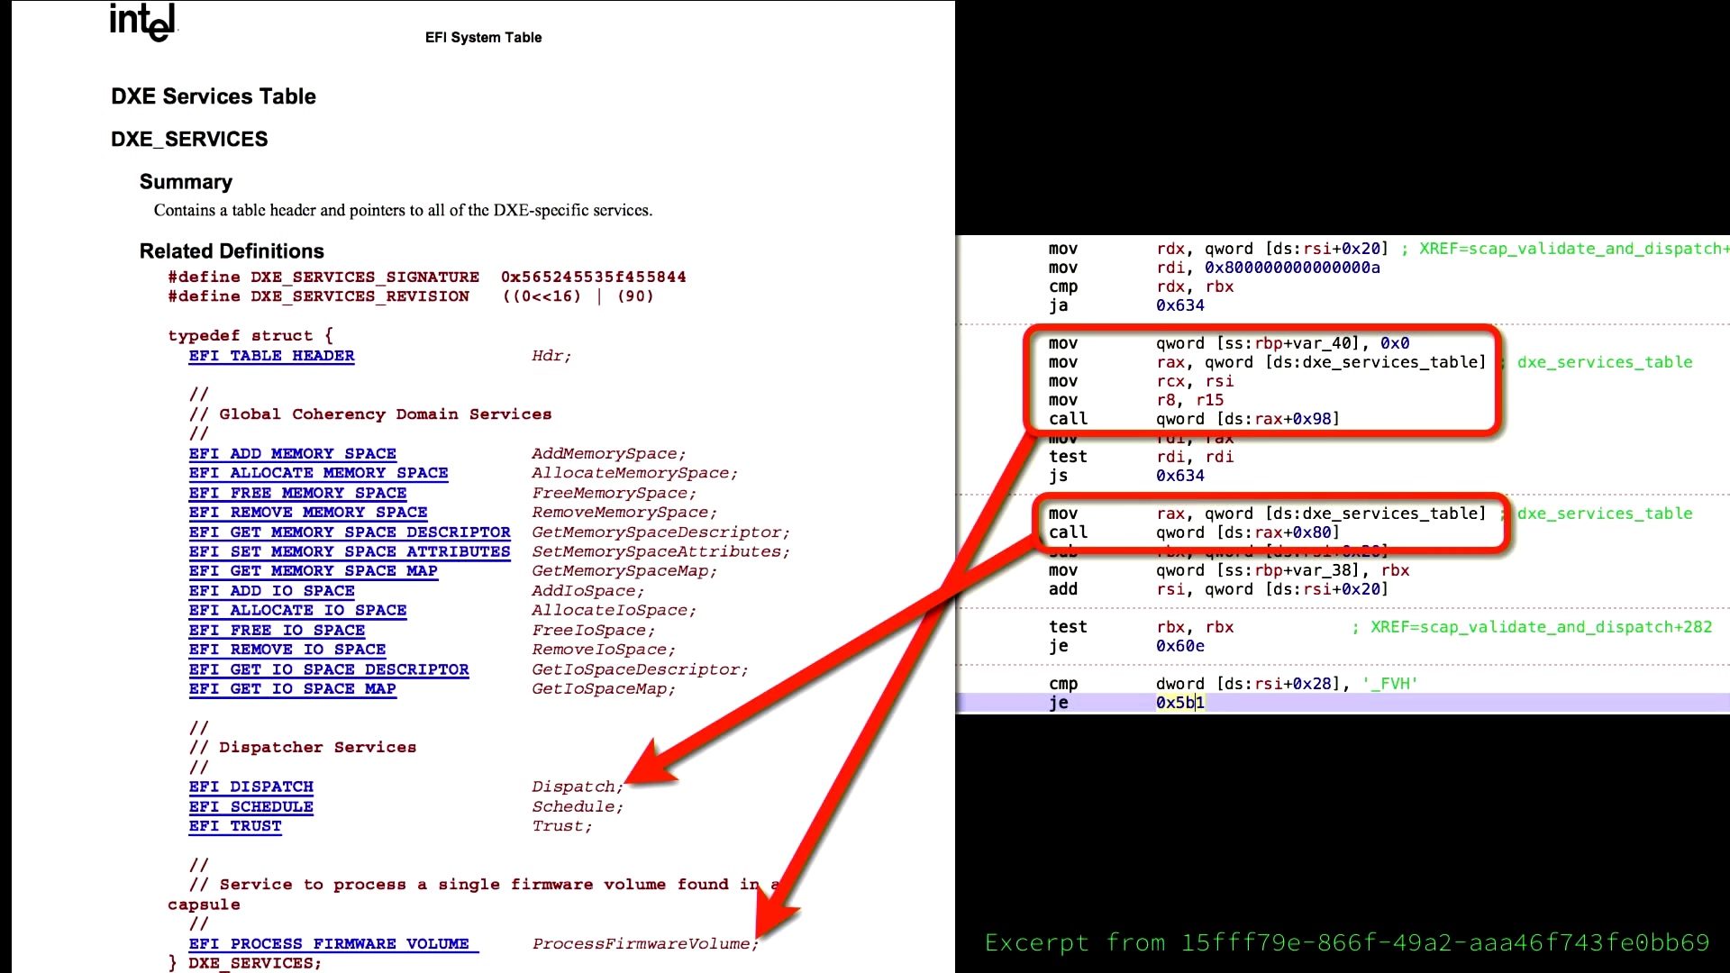Viewport: 1730px width, 973px height.
Task: Select the DXE_SERVICES_SIGNATURE define value 0x565245535f455844
Action: click(x=594, y=277)
